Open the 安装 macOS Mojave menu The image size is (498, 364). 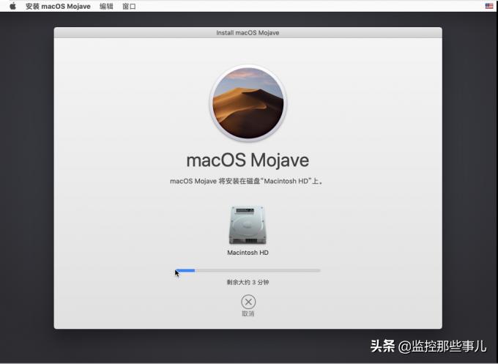(58, 7)
